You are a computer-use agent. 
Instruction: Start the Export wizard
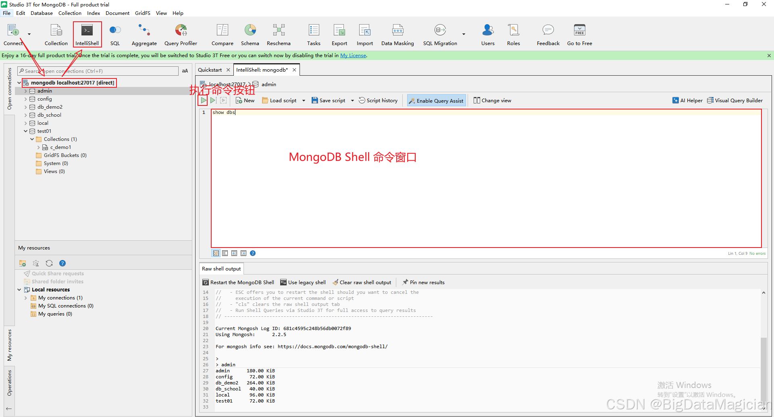click(339, 35)
